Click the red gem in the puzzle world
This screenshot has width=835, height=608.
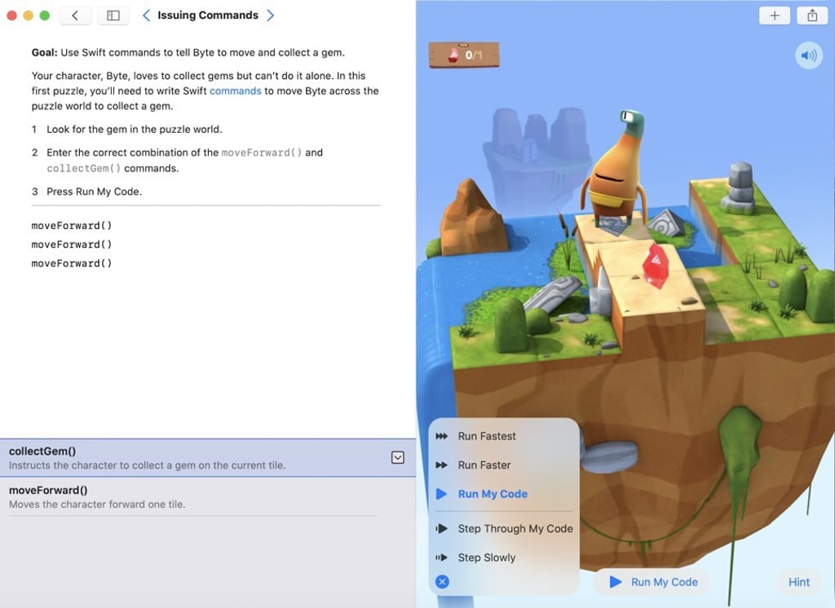click(656, 265)
